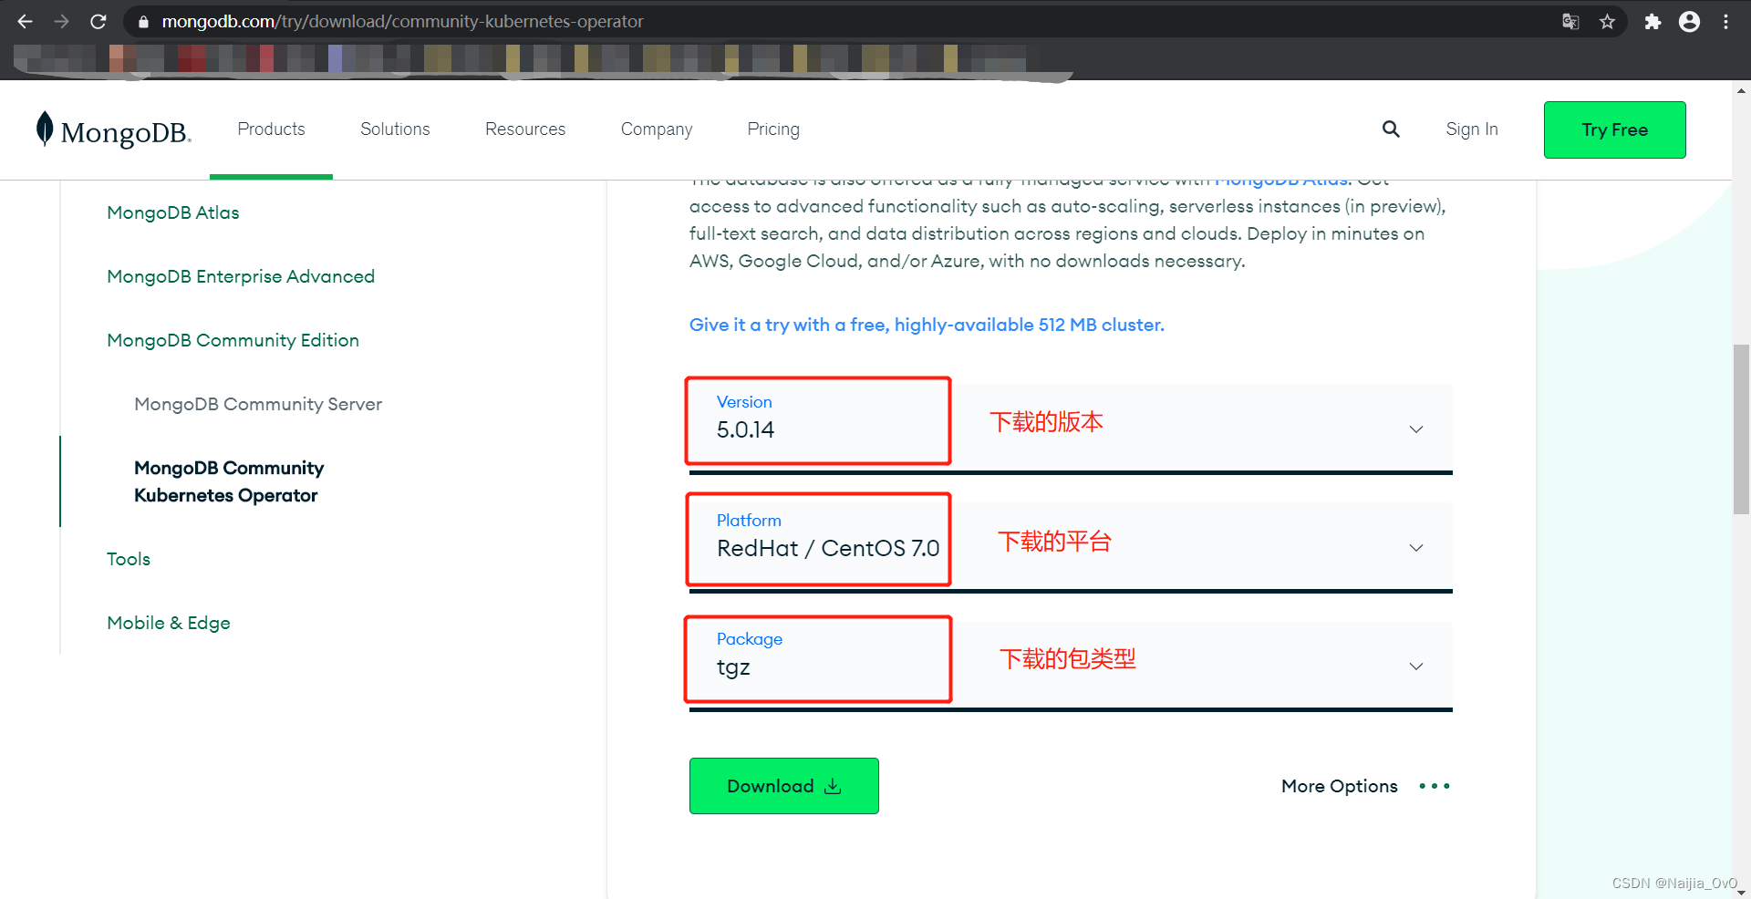Click the Try Free button
The height and width of the screenshot is (899, 1751).
(1614, 129)
